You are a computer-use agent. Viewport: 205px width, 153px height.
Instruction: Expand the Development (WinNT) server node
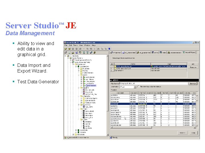click(71, 60)
